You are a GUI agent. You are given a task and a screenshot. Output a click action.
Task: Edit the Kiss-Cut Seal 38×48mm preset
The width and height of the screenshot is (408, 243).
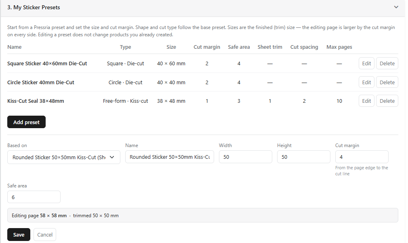(x=366, y=101)
